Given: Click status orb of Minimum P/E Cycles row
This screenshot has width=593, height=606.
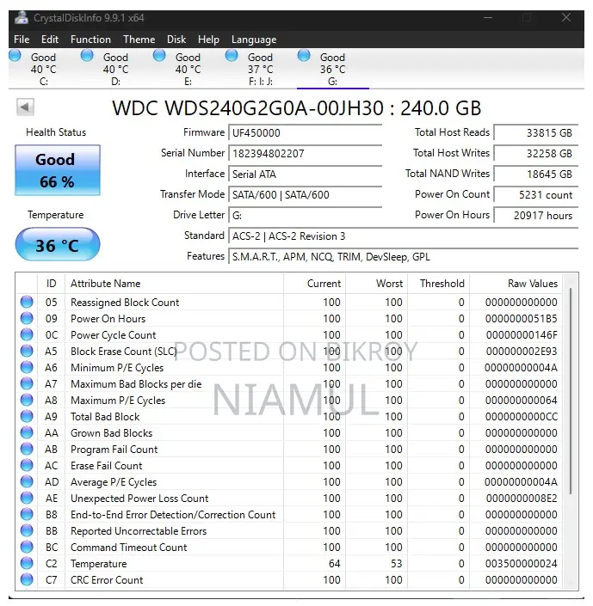Looking at the screenshot, I should (x=27, y=367).
